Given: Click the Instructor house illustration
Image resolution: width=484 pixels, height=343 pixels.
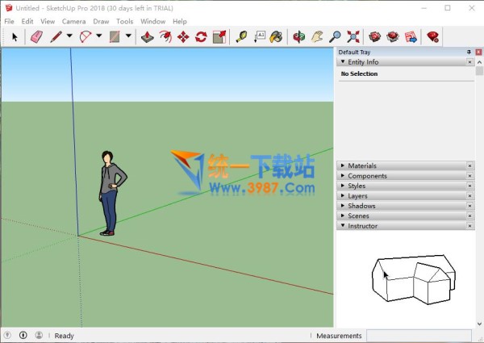Looking at the screenshot, I should point(414,279).
